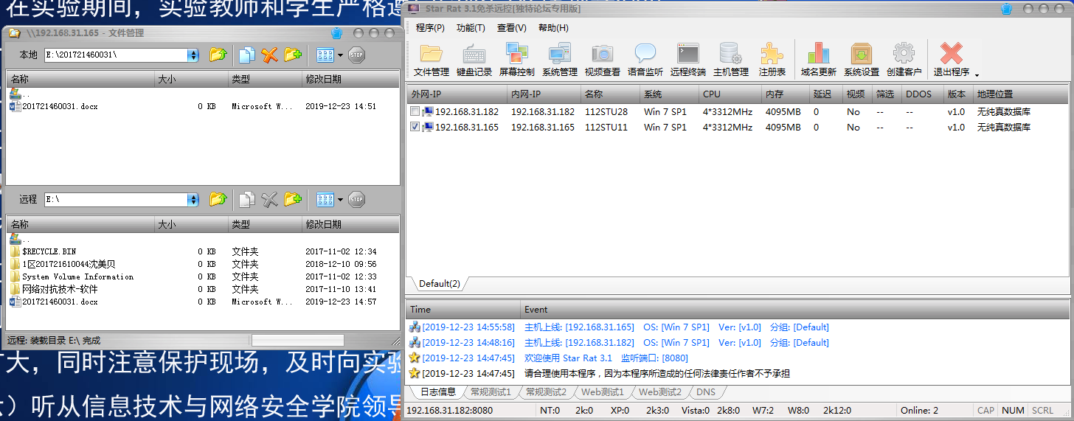This screenshot has width=1074, height=421.
Task: Click 退出程序 exit program icon
Action: tap(952, 60)
